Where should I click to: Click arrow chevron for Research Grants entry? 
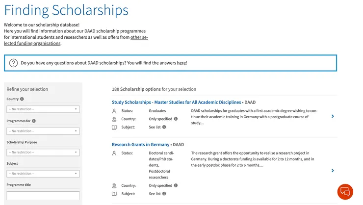(x=333, y=171)
